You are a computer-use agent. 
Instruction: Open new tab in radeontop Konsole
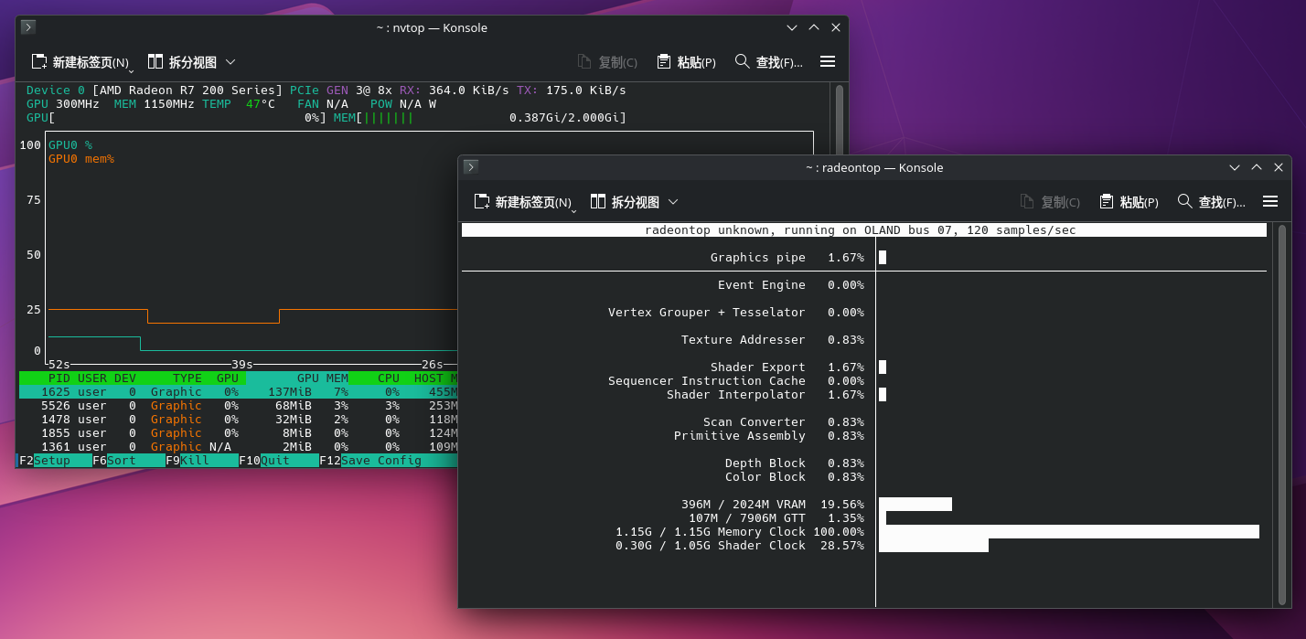[x=524, y=202]
